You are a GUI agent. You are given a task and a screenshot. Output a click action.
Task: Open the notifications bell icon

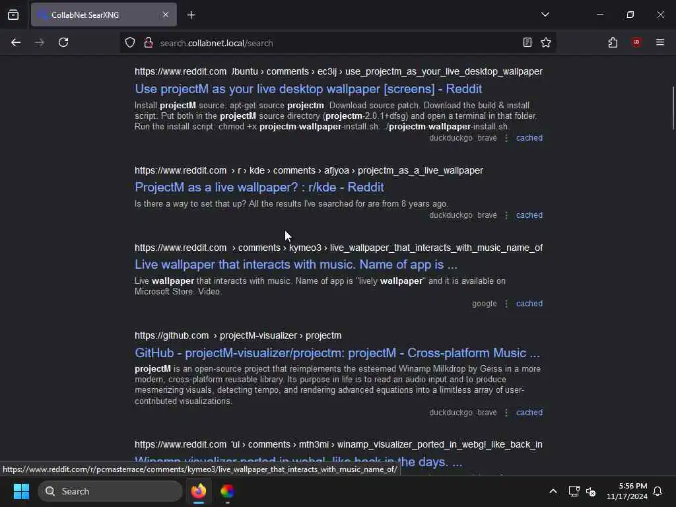[x=658, y=491]
